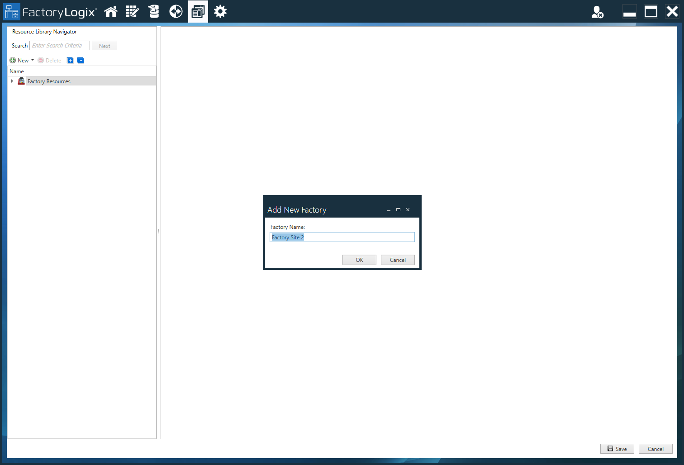Expand all nodes with the blue plus icon
This screenshot has width=684, height=465.
[x=70, y=60]
